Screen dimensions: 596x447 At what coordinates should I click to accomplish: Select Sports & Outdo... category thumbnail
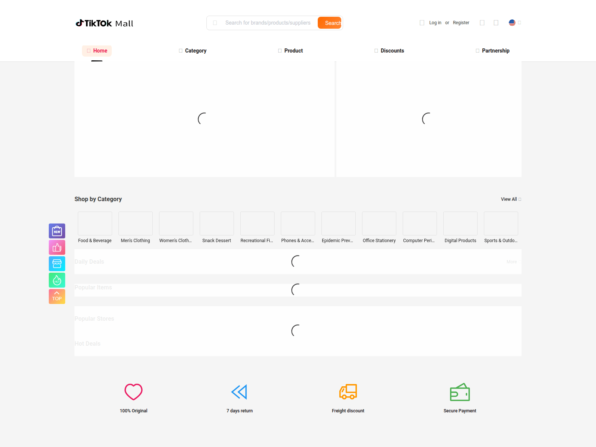[501, 223]
